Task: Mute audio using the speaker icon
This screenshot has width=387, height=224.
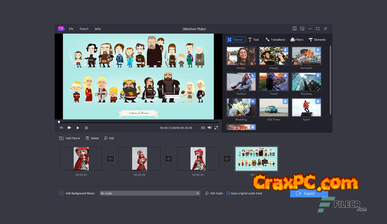Action: pyautogui.click(x=209, y=128)
